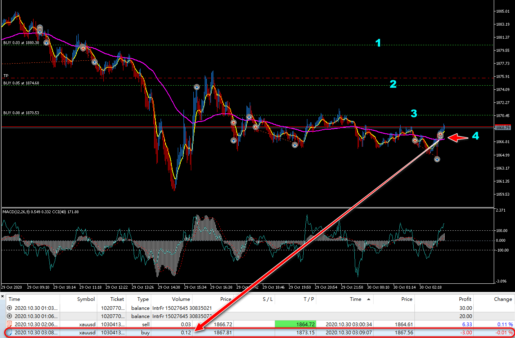Select red sell arrow on the 1880.30 line

point(83,48)
